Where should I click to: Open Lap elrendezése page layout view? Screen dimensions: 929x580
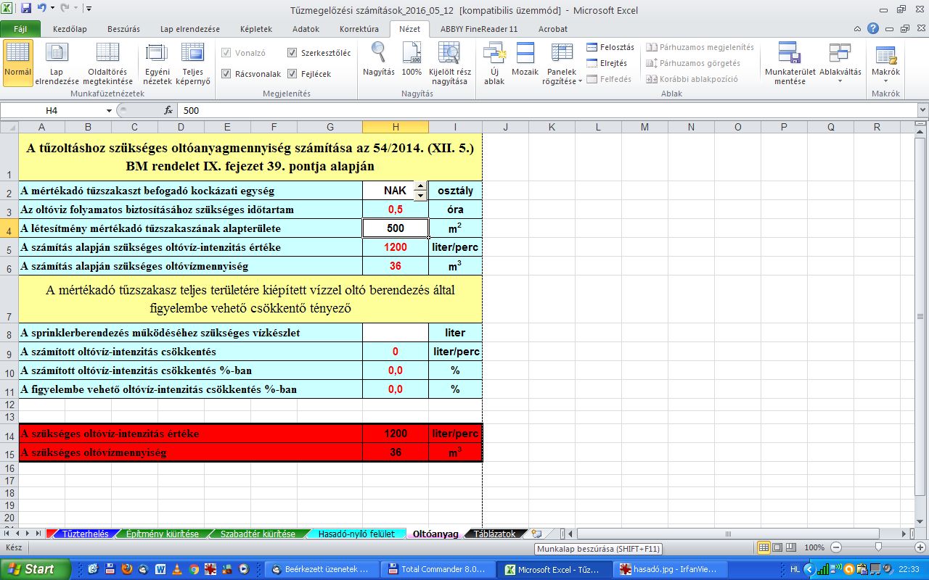pyautogui.click(x=57, y=63)
